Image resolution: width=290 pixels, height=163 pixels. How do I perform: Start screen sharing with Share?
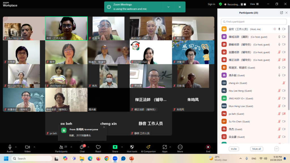[115, 147]
